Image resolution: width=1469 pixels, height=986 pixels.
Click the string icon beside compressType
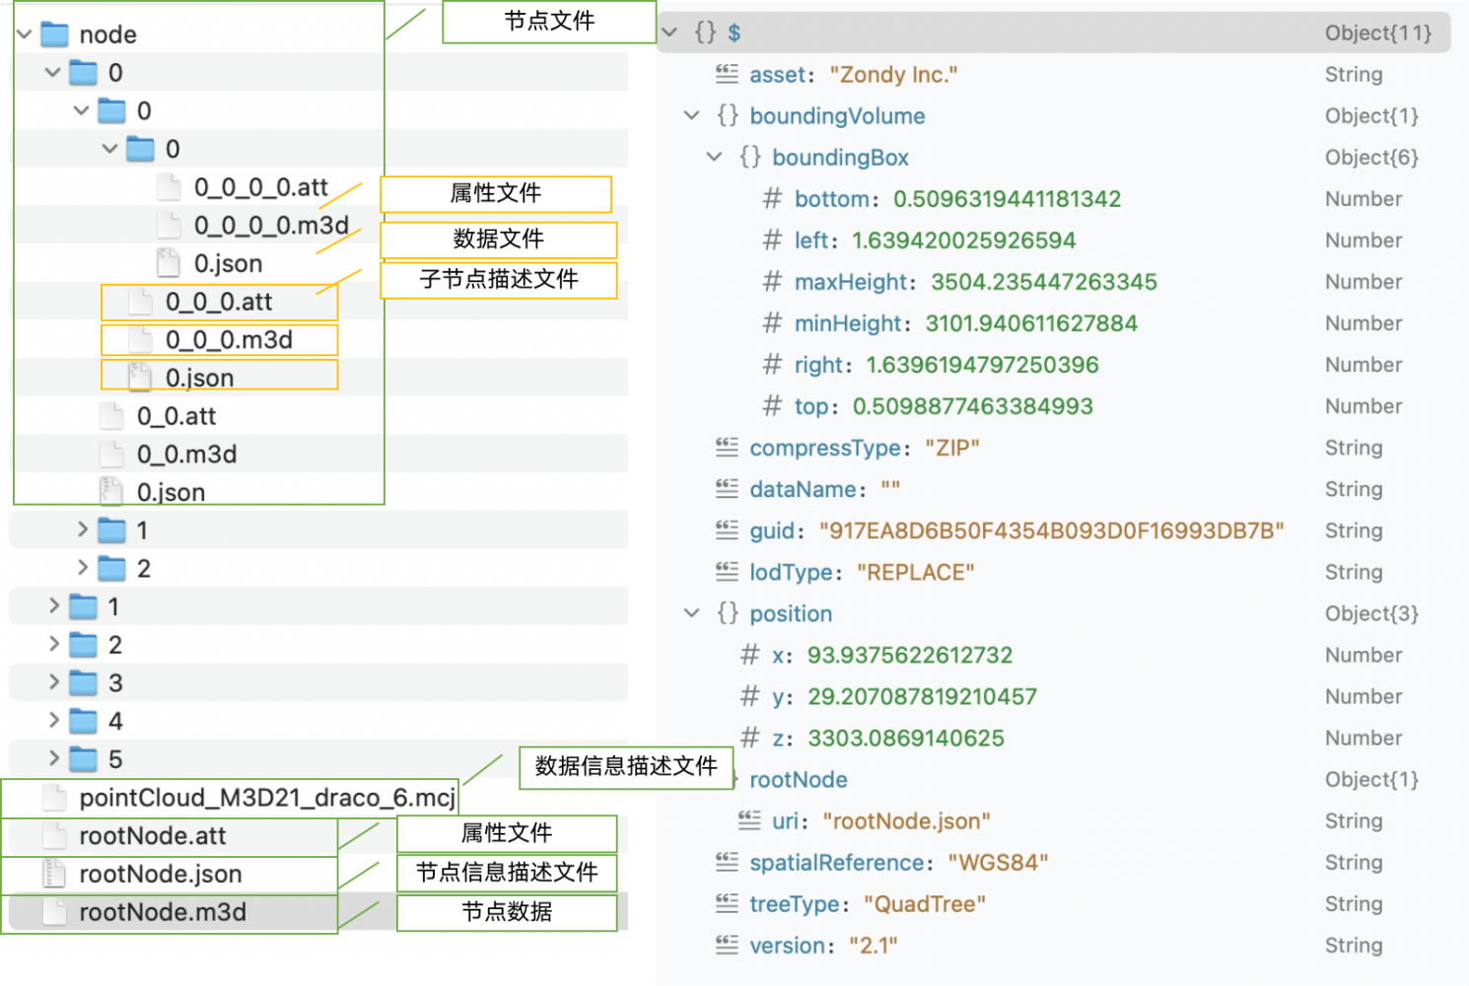pos(727,448)
